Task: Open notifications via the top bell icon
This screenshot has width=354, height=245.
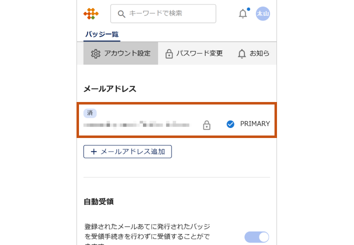Action: pos(243,14)
